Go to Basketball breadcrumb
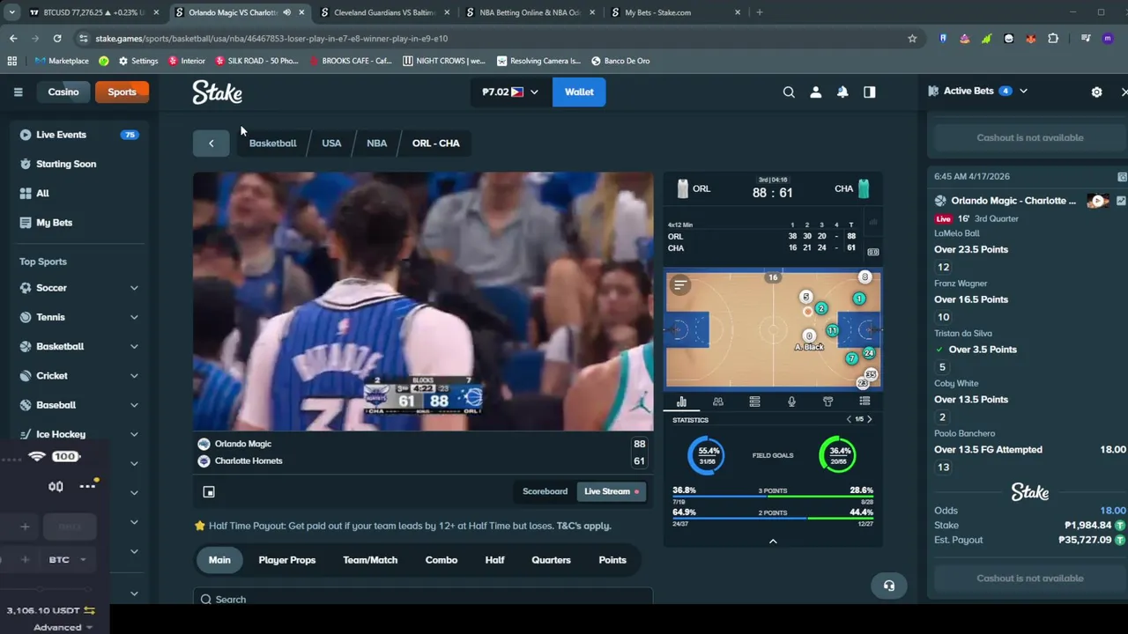Image resolution: width=1128 pixels, height=634 pixels. tap(272, 143)
